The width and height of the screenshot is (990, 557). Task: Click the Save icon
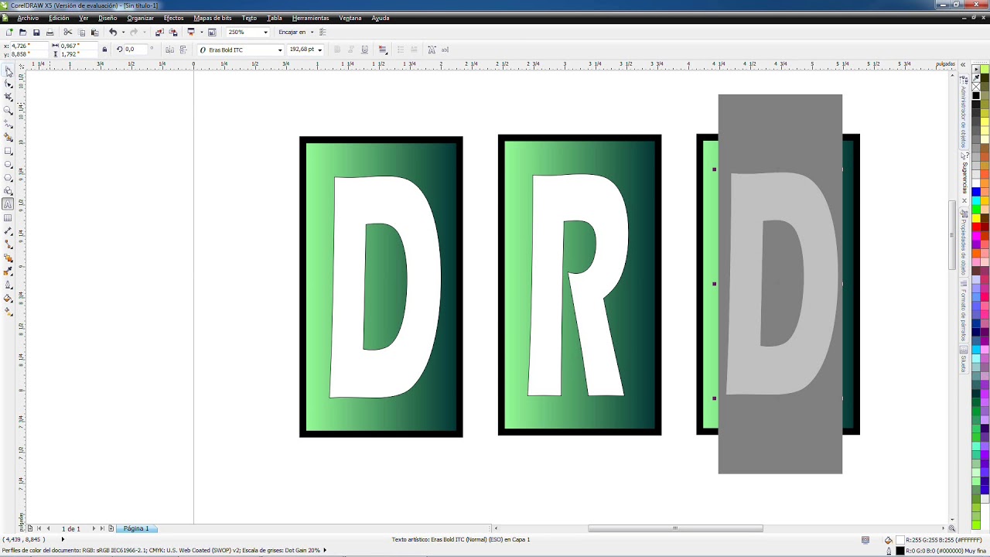[36, 32]
